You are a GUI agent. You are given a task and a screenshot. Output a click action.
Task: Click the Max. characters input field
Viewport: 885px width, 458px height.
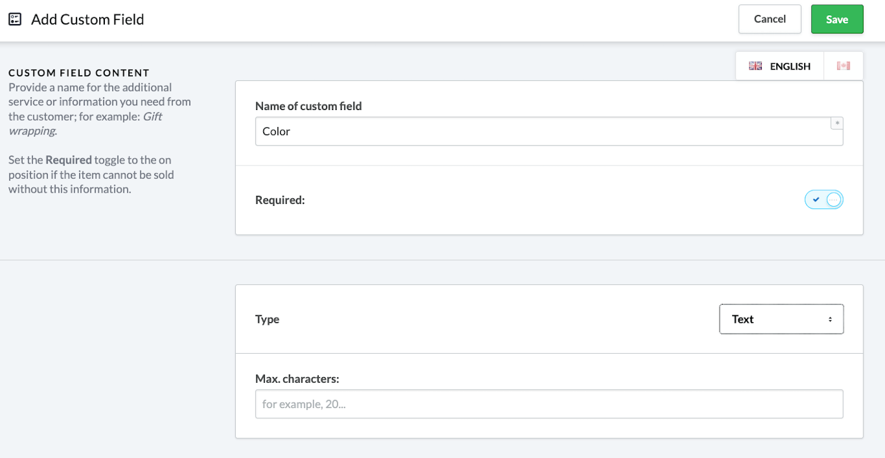pyautogui.click(x=549, y=404)
